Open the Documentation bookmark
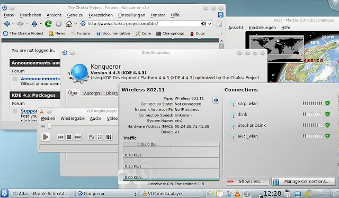 click(113, 33)
